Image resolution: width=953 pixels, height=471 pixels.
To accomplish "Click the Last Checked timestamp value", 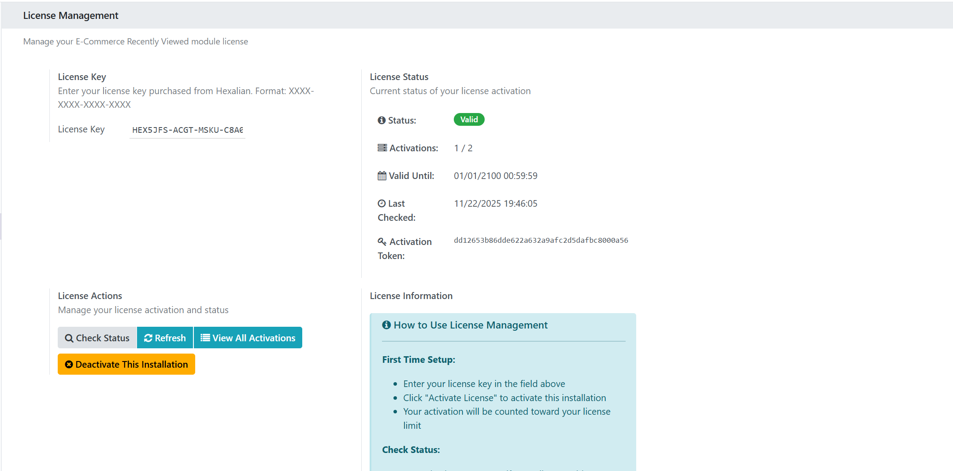I will pos(495,204).
